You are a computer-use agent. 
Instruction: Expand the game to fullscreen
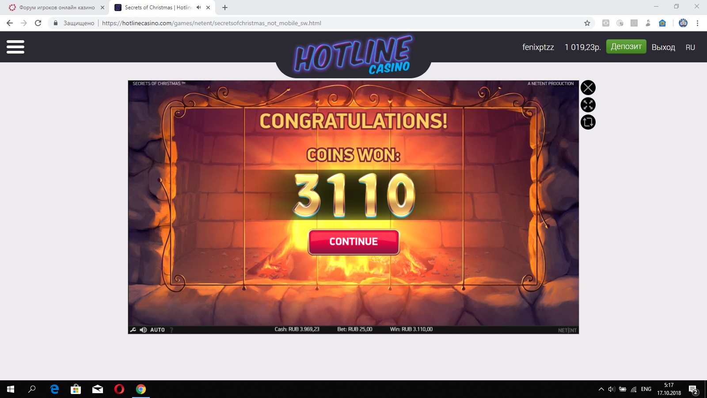[588, 105]
